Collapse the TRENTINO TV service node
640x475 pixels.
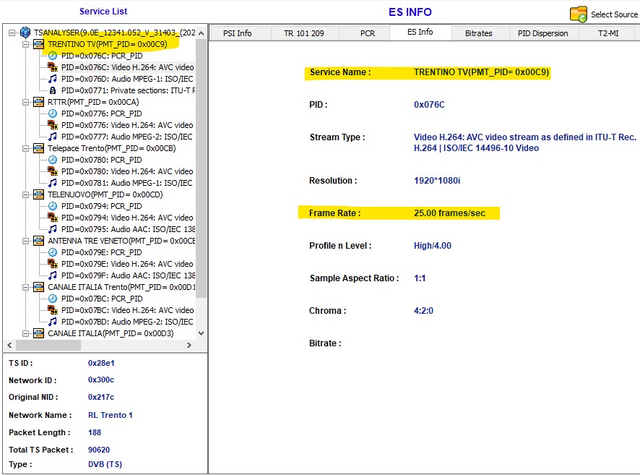tap(26, 44)
